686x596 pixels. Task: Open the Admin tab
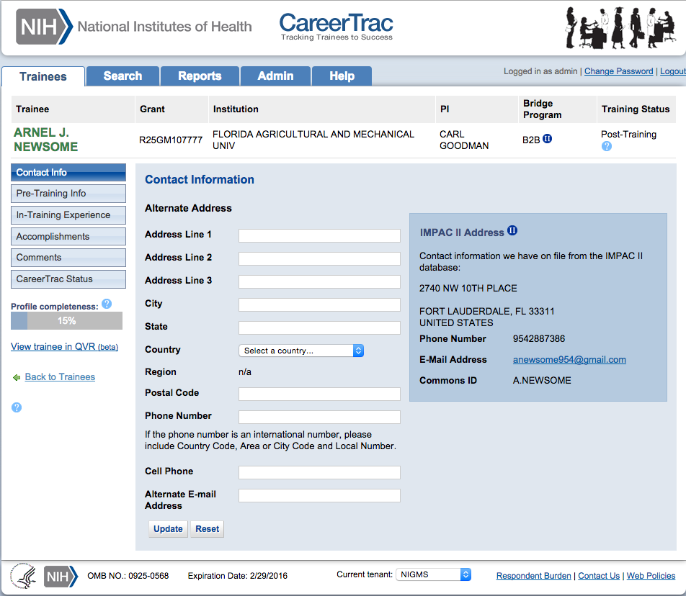click(275, 76)
